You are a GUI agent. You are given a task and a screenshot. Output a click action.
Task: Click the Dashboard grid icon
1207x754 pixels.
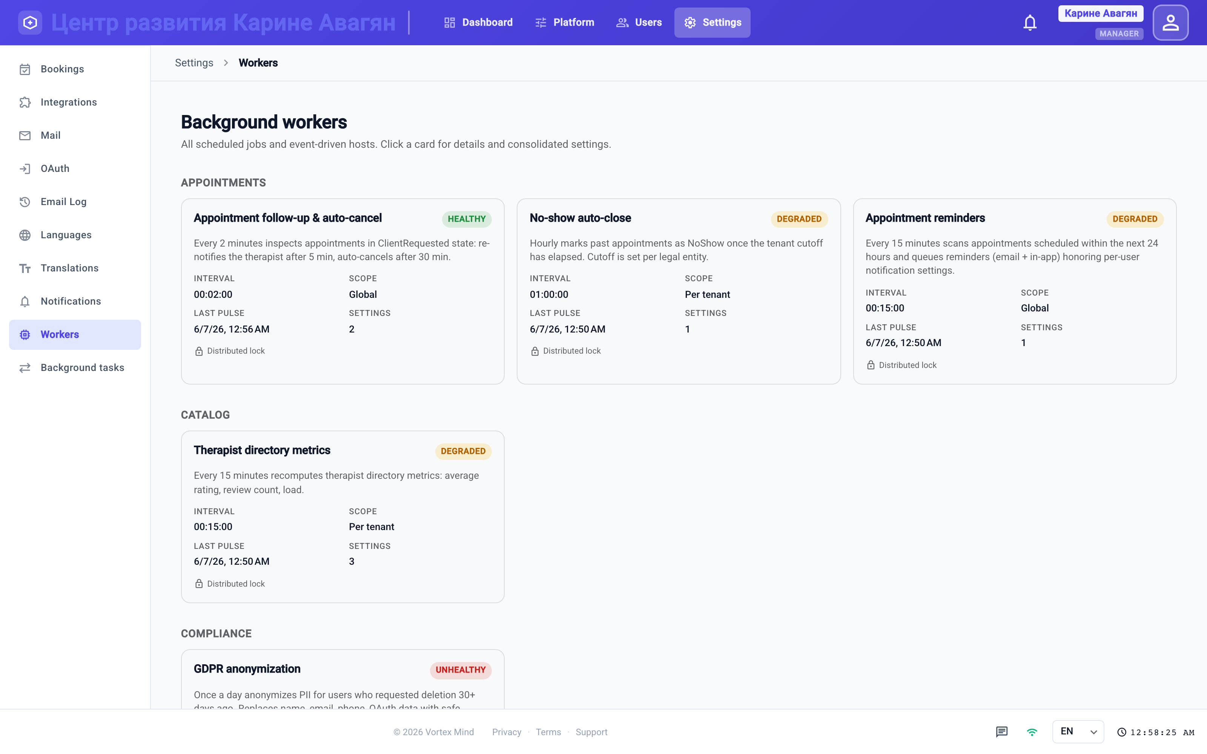coord(449,23)
